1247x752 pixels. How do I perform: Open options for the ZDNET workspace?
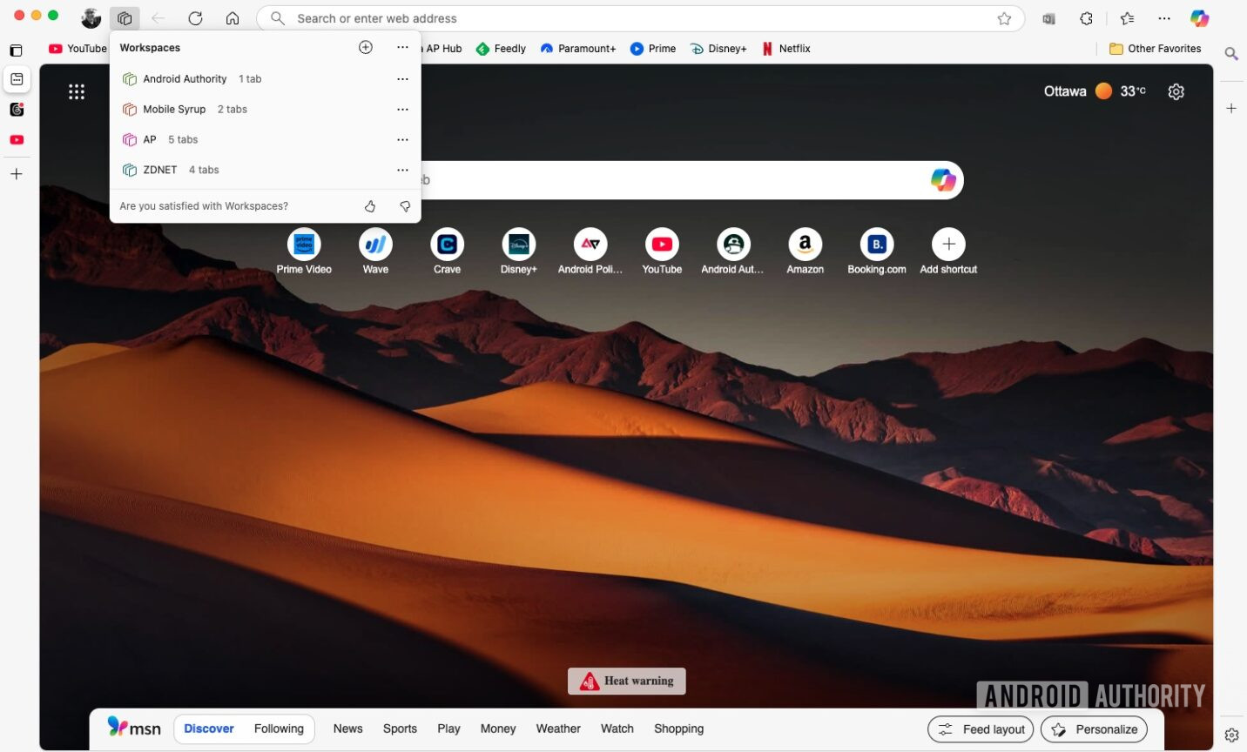coord(402,170)
